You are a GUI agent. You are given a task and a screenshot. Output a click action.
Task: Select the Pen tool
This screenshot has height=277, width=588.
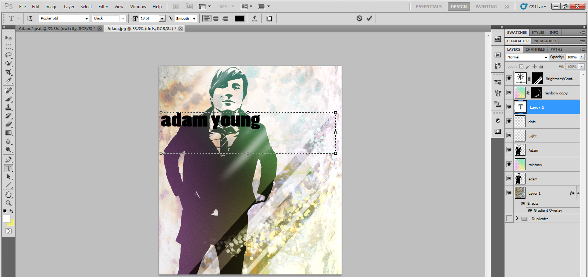[8, 159]
